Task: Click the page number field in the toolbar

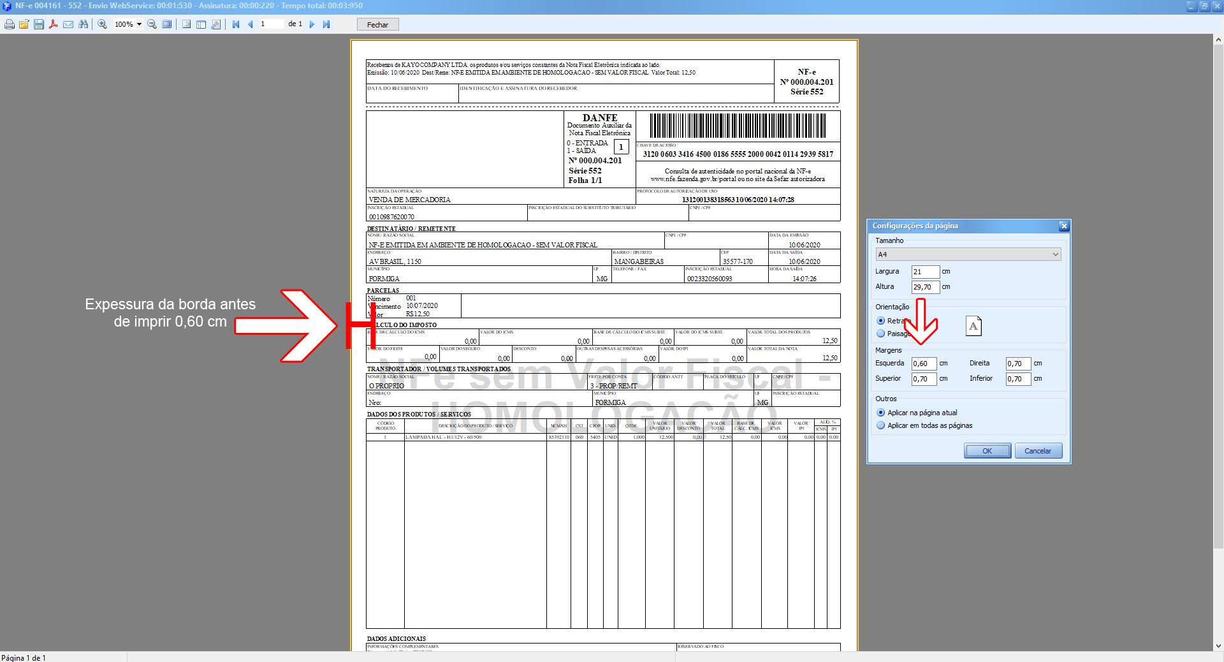Action: pos(272,24)
